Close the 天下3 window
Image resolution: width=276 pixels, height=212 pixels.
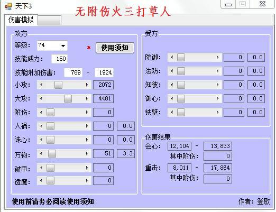[x=262, y=4]
